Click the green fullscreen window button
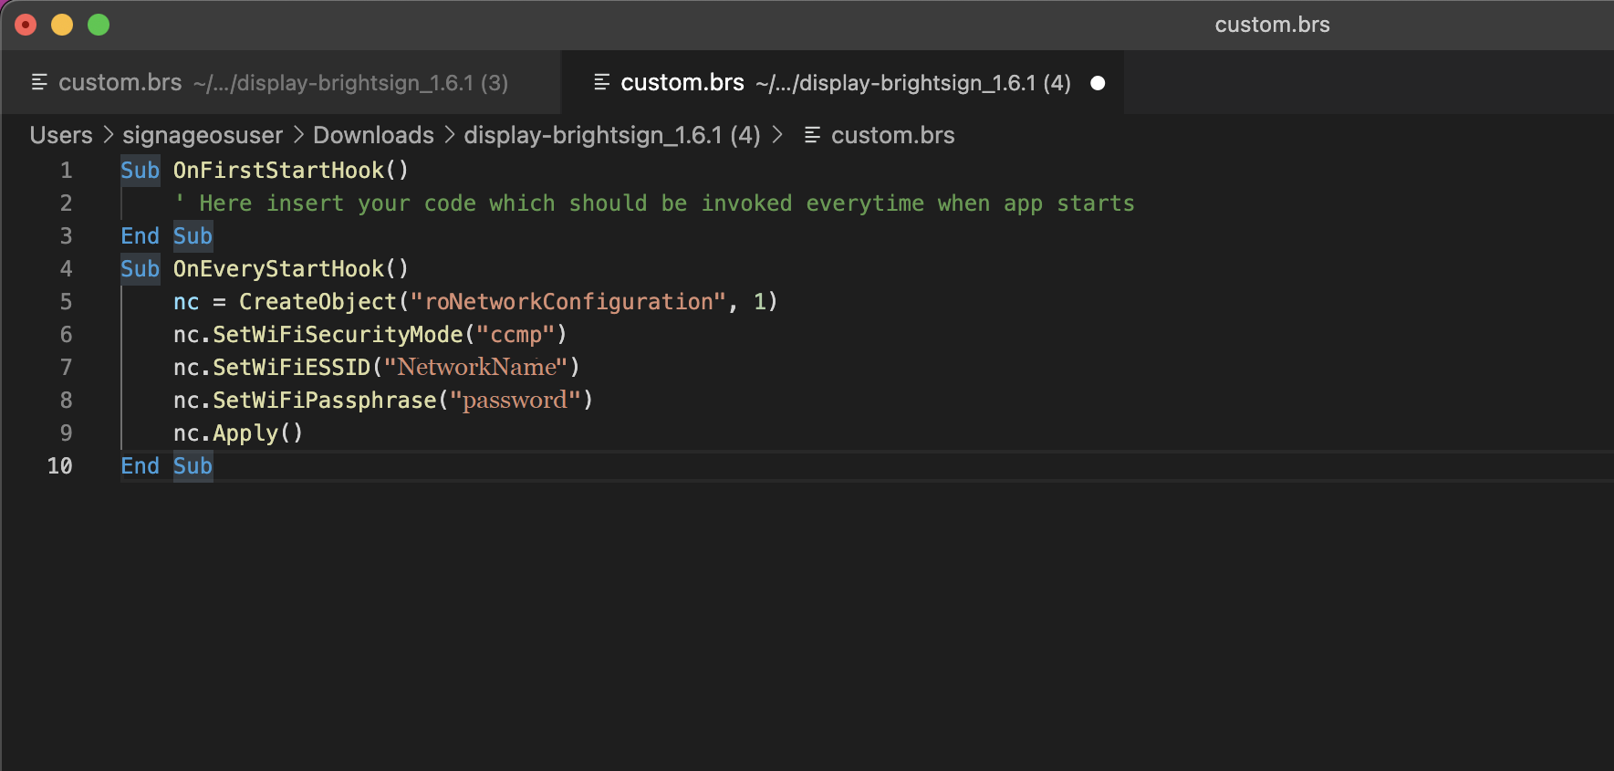Image resolution: width=1614 pixels, height=771 pixels. click(99, 25)
